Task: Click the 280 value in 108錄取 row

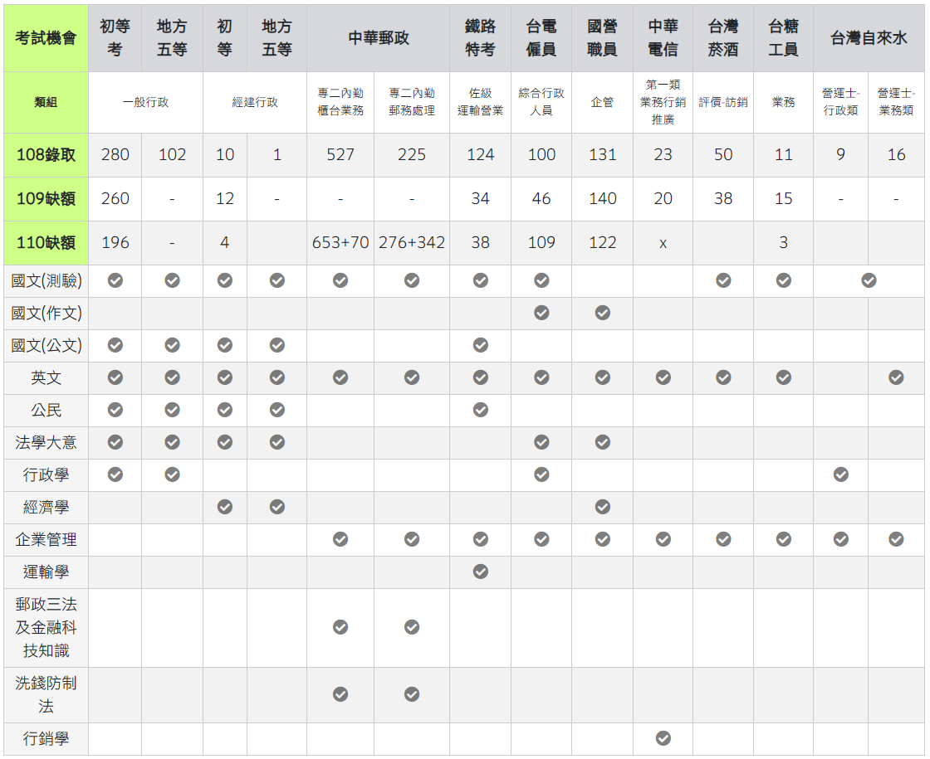Action: click(x=115, y=154)
